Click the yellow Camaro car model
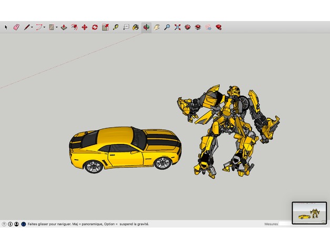 point(125,150)
